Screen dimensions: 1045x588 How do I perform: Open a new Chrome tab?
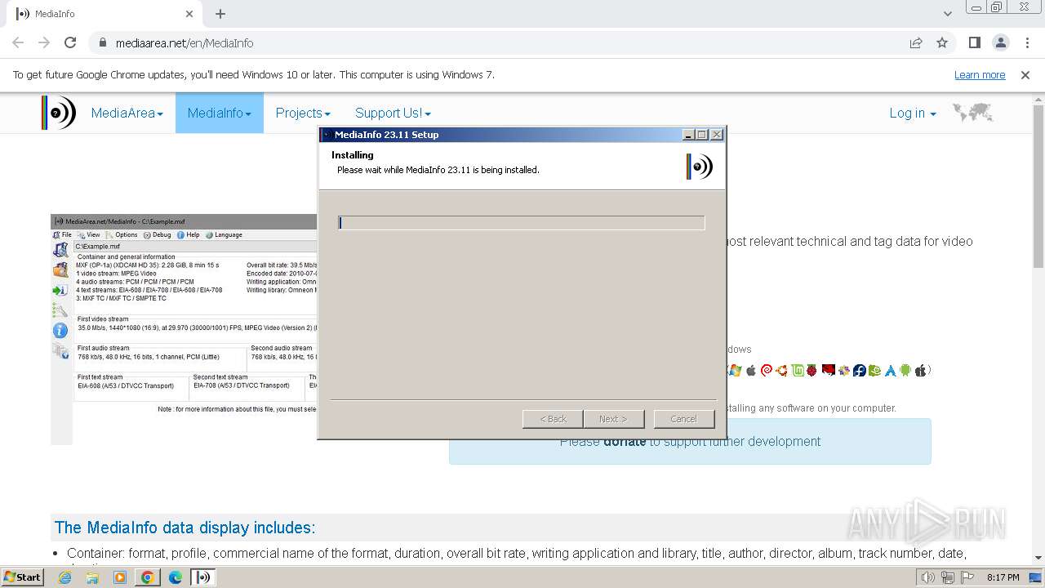[x=220, y=14]
